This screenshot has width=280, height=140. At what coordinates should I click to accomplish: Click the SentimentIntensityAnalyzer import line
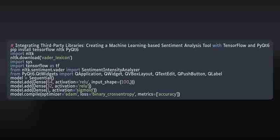pyautogui.click(x=75, y=70)
